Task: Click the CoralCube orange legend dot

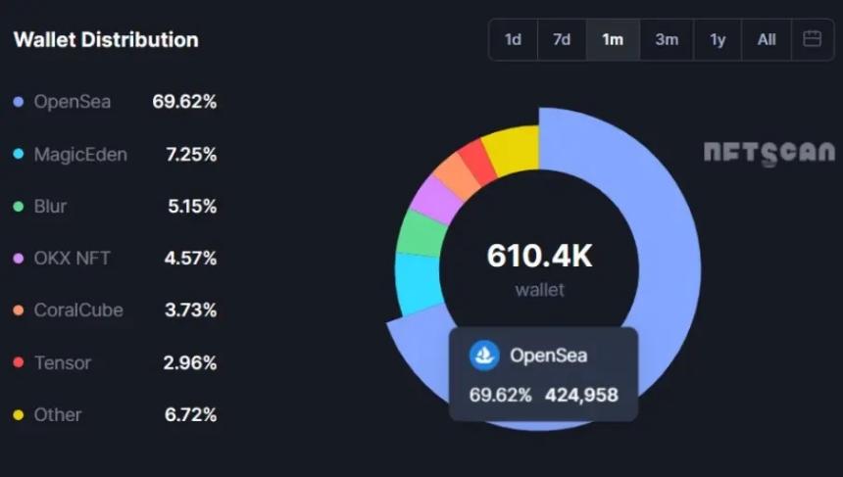Action: pyautogui.click(x=19, y=310)
